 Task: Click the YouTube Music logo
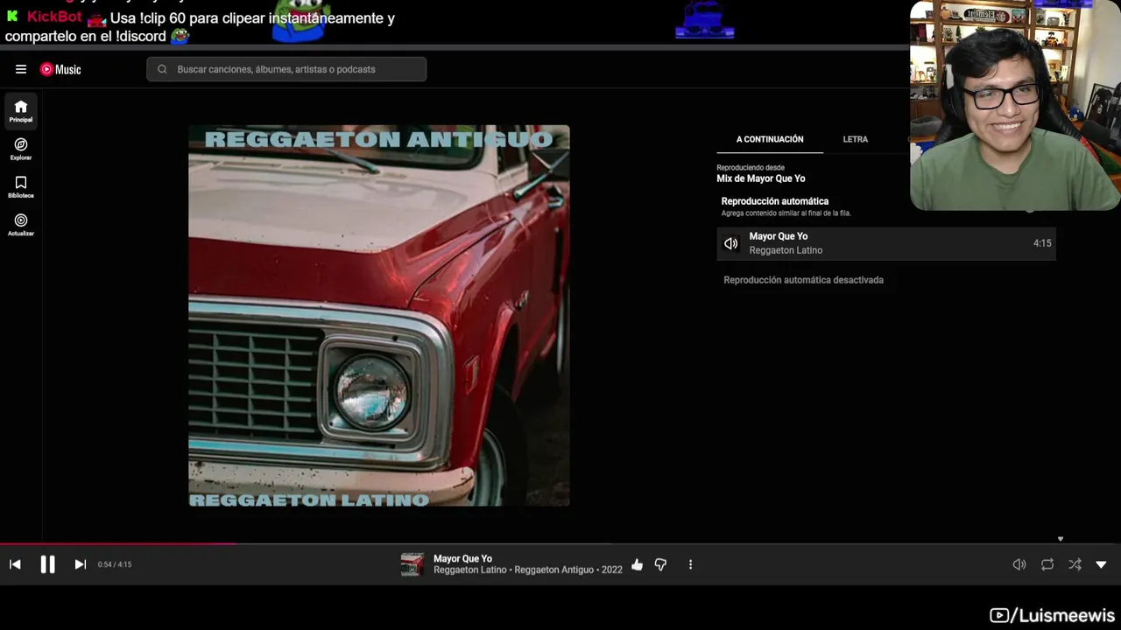(60, 69)
